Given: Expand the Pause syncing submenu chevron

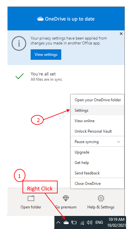Looking at the screenshot, I should point(119,142).
